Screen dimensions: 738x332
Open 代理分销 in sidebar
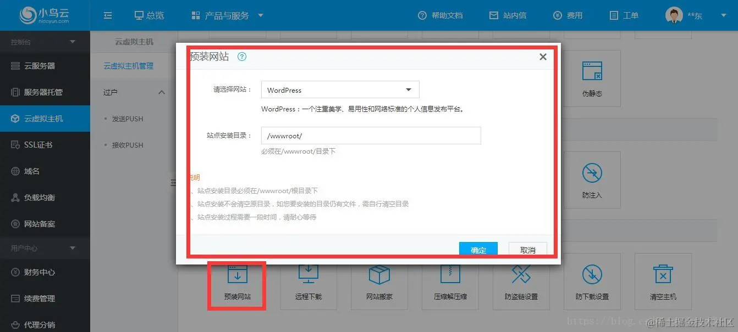pos(45,324)
